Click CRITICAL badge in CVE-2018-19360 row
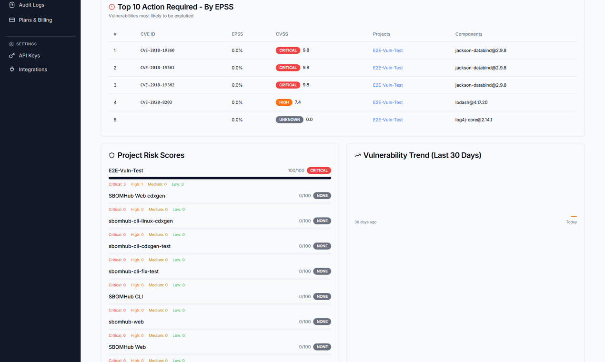 (288, 50)
